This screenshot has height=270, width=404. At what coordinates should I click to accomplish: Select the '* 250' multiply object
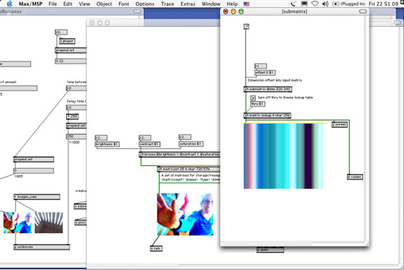click(x=73, y=117)
